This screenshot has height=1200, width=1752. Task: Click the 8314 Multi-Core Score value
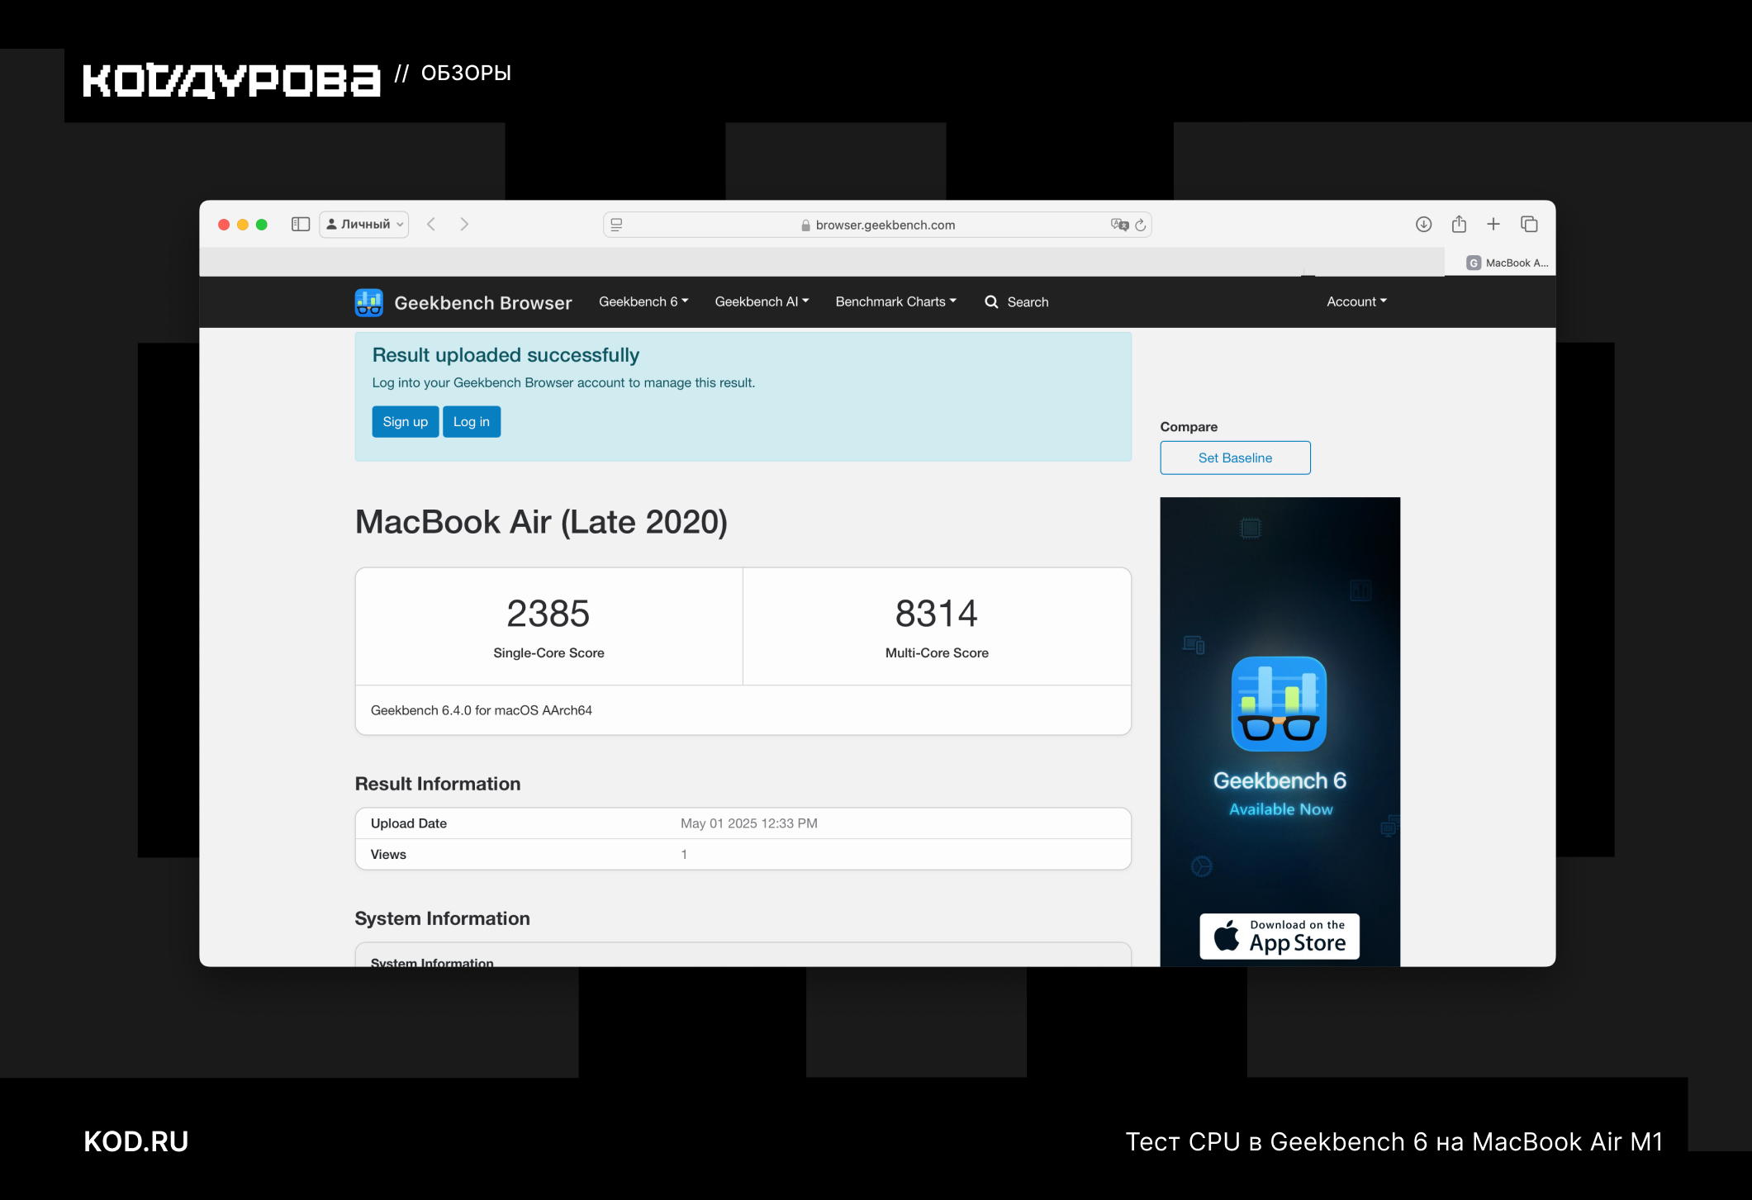tap(937, 614)
